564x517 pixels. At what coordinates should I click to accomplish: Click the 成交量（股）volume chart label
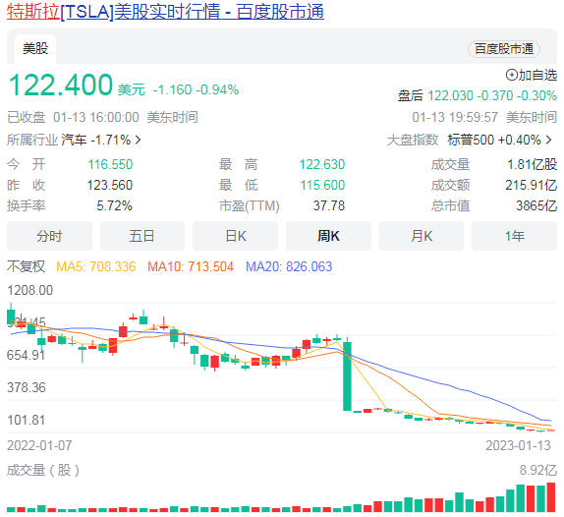click(43, 470)
